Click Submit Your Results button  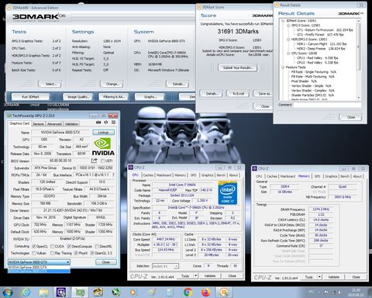point(238,68)
